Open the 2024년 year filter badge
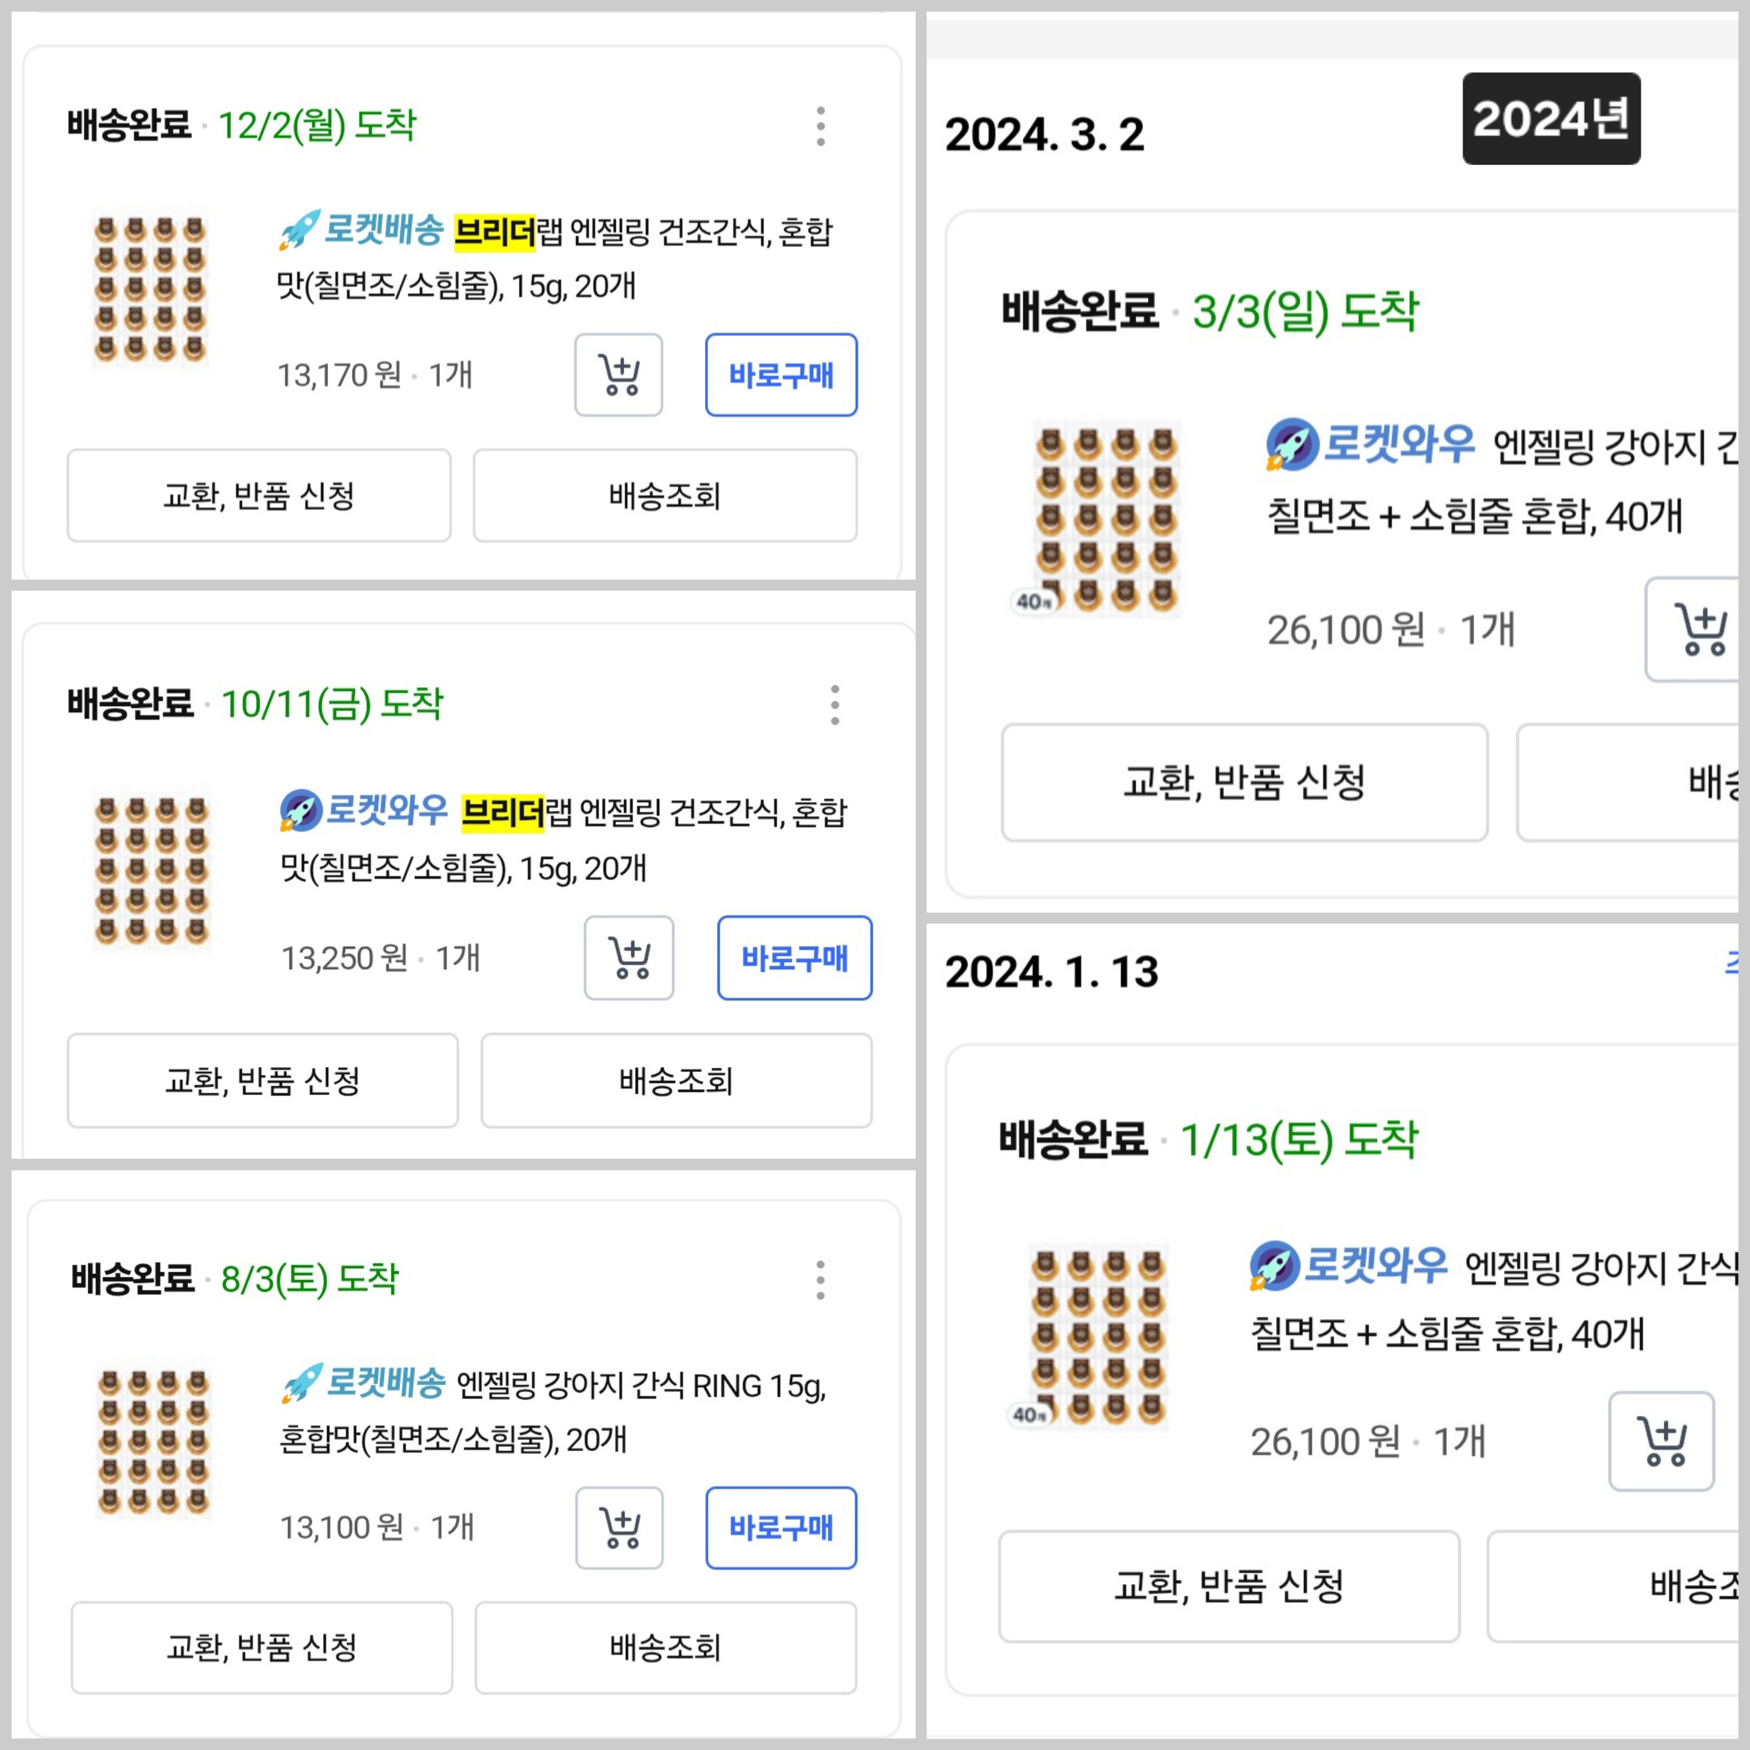1750x1750 pixels. point(1551,118)
